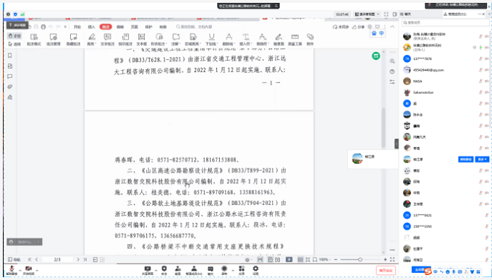Expand the 100% zoom level dropdown
This screenshot has height=280, width=492.
click(x=324, y=259)
